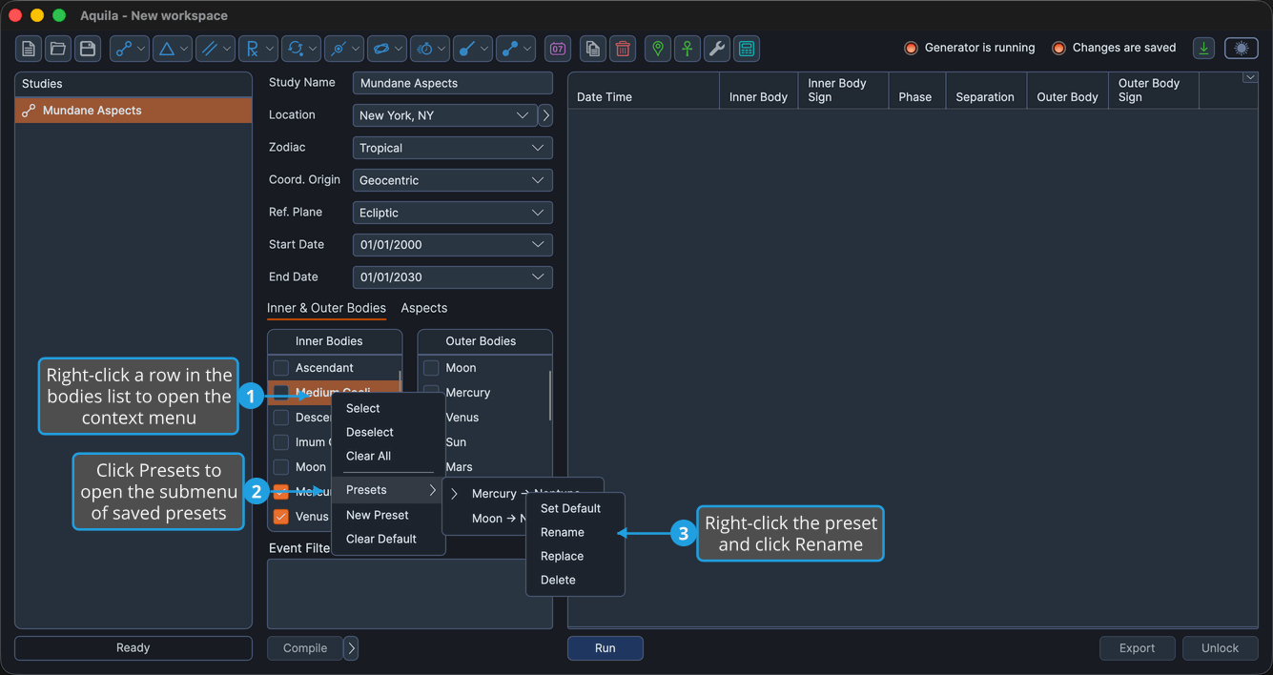Click the Run button
The height and width of the screenshot is (675, 1273).
[x=606, y=648]
